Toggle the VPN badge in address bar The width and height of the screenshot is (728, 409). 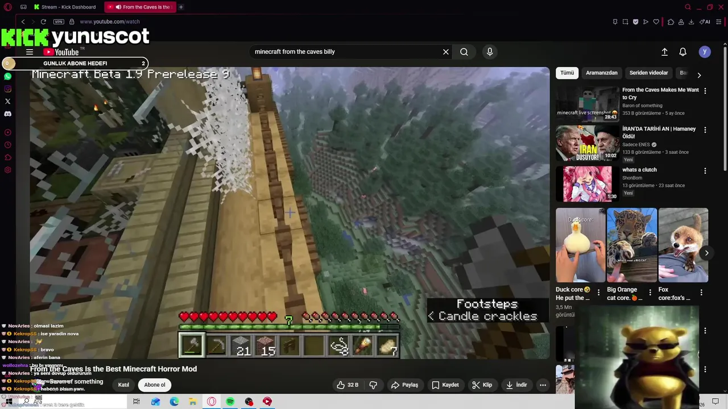point(59,22)
